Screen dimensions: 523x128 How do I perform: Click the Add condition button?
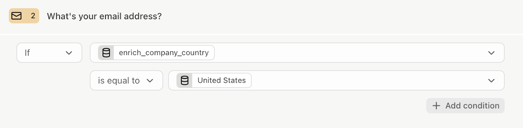tap(465, 106)
